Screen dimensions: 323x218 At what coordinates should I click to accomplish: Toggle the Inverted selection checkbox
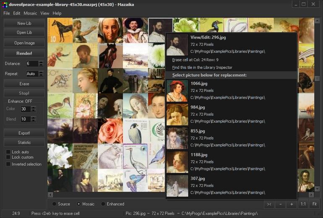[8, 164]
